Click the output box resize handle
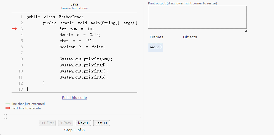Screen dimensions: 274x135 point(246,31)
